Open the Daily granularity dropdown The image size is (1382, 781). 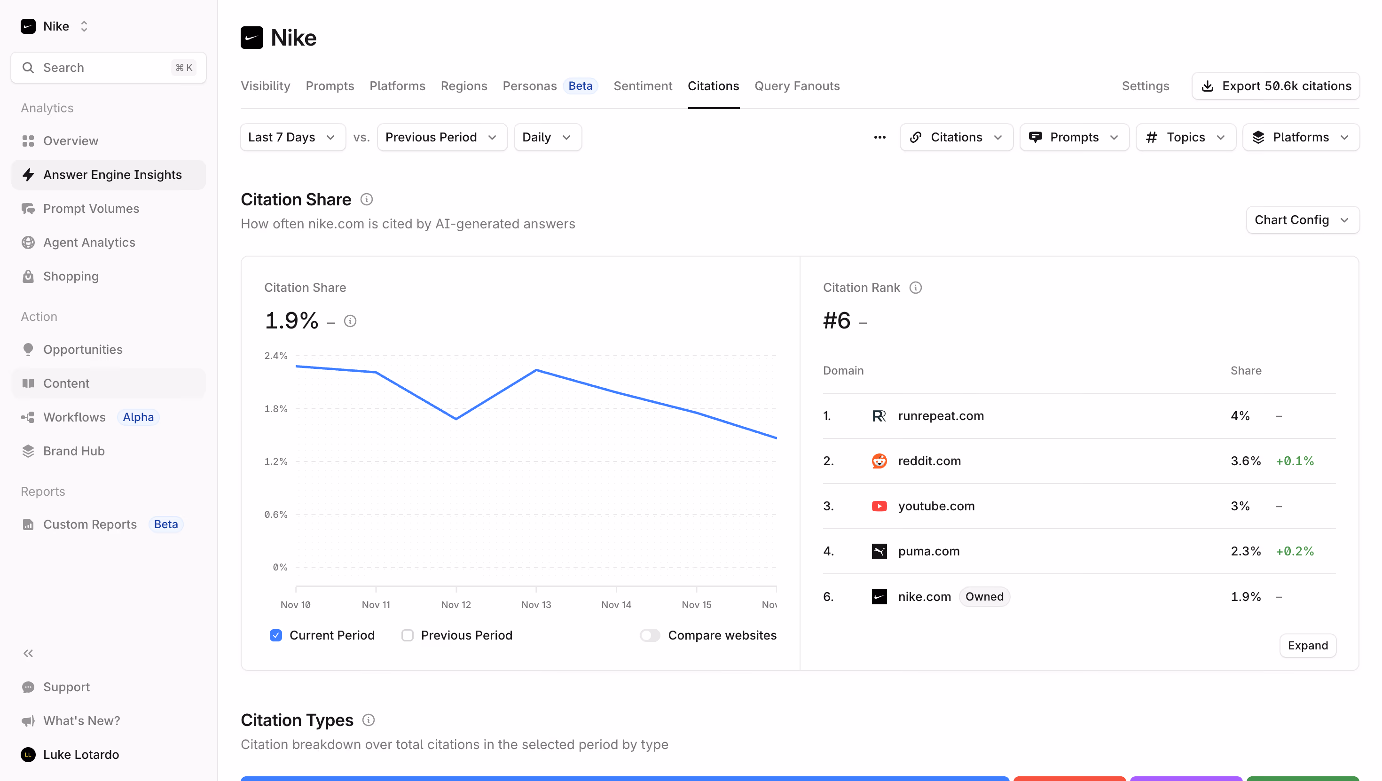click(548, 137)
